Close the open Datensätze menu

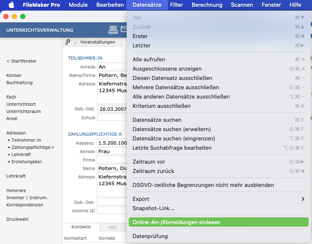click(x=147, y=5)
